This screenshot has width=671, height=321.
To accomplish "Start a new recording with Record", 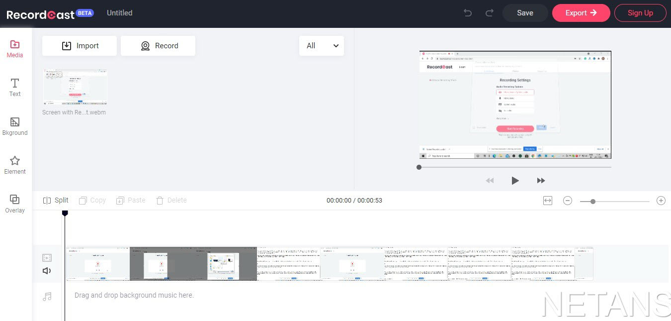I will [158, 46].
